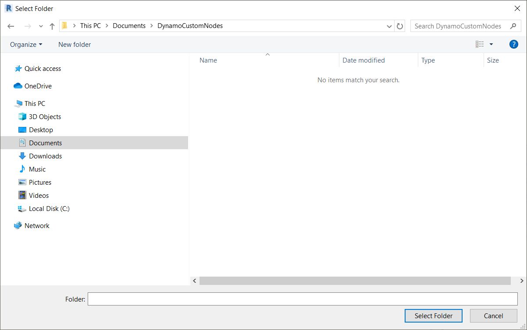
Task: Click the Up one level arrow
Action: [x=52, y=26]
